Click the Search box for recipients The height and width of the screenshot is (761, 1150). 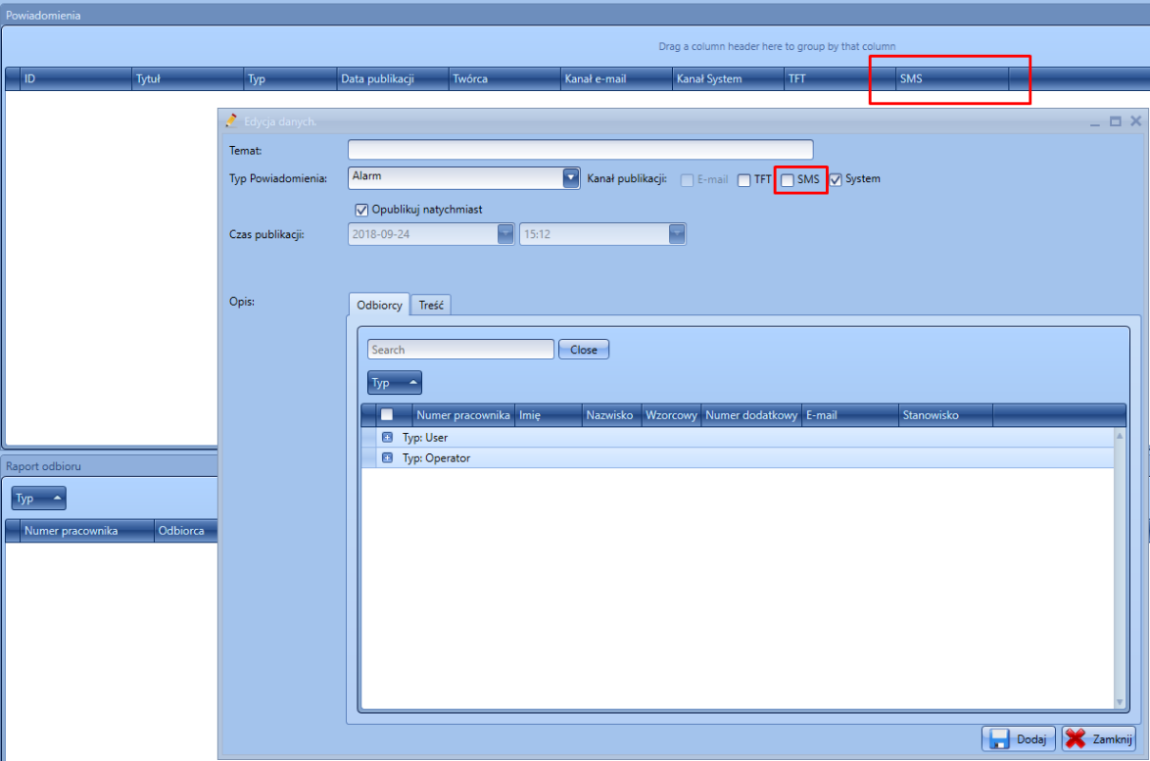click(460, 350)
